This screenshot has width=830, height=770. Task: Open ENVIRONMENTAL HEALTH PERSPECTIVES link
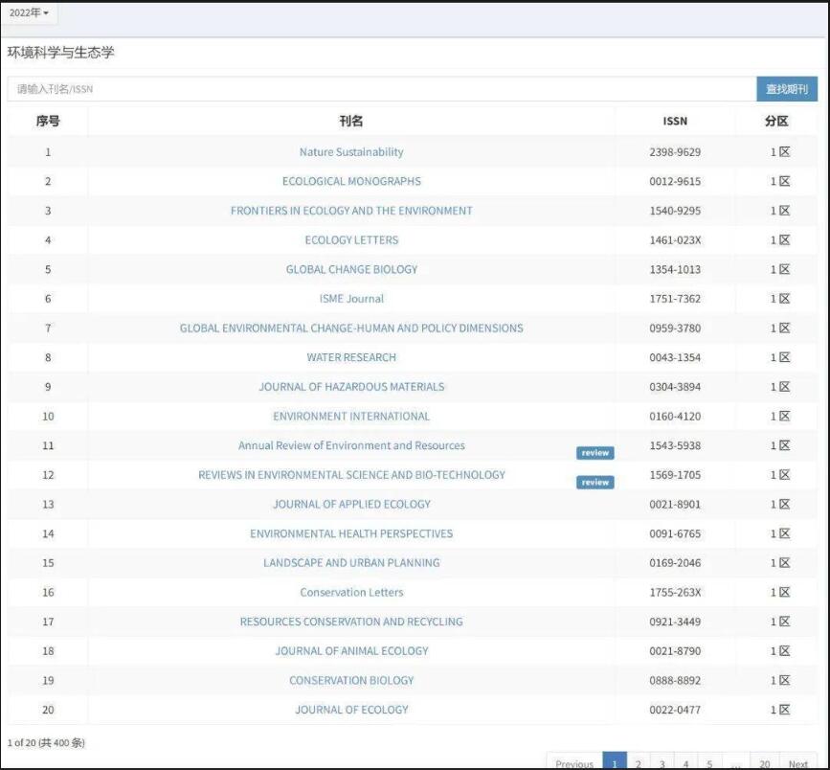pyautogui.click(x=351, y=533)
